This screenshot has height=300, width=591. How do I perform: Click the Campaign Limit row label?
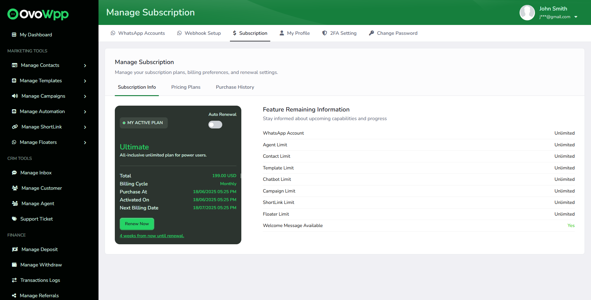(x=279, y=191)
